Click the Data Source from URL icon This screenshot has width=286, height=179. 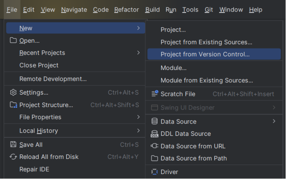pos(155,146)
